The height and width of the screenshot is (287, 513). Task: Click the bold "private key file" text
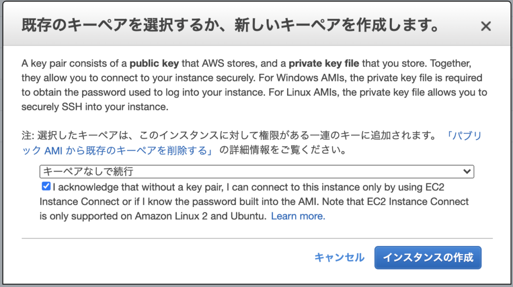pyautogui.click(x=324, y=63)
